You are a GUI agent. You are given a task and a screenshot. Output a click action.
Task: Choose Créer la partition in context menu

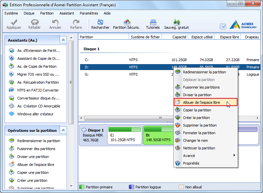206,118
